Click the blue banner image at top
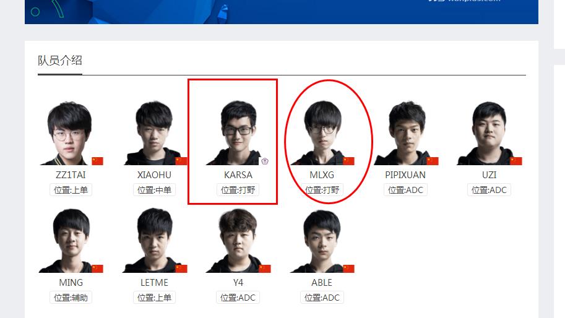This screenshot has width=565, height=318. [x=282, y=12]
